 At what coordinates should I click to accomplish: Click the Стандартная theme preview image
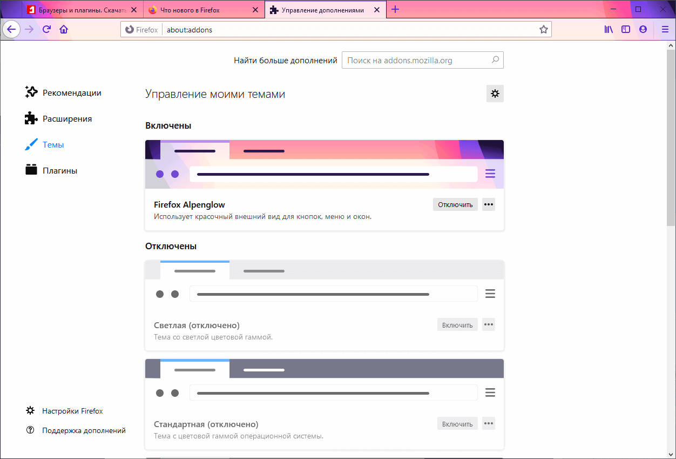tap(325, 384)
